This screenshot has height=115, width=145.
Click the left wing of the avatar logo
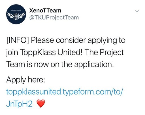point(11,16)
